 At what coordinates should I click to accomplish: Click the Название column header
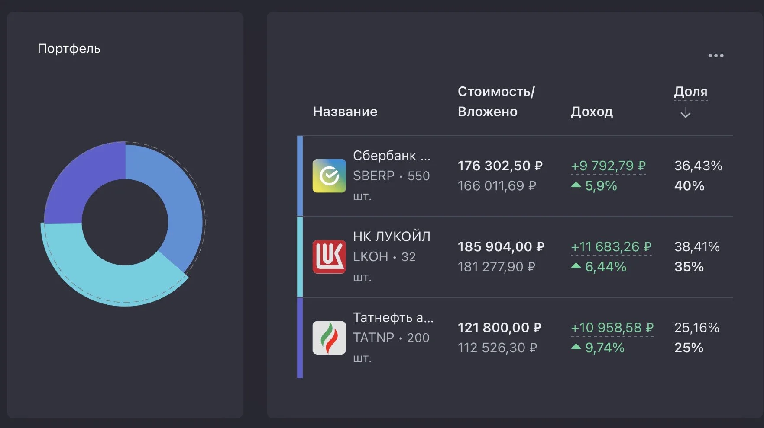click(x=345, y=112)
